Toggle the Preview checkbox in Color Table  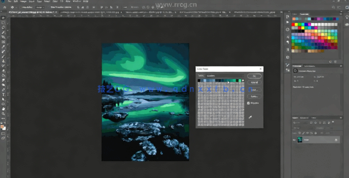[x=249, y=103]
